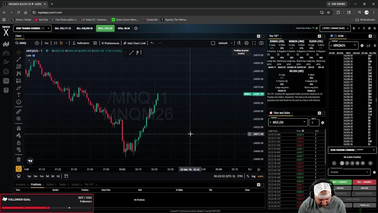This screenshot has height=213, width=378.
Task: Open the LAYOUT default (draft) dropdown
Action: pyautogui.click(x=335, y=28)
